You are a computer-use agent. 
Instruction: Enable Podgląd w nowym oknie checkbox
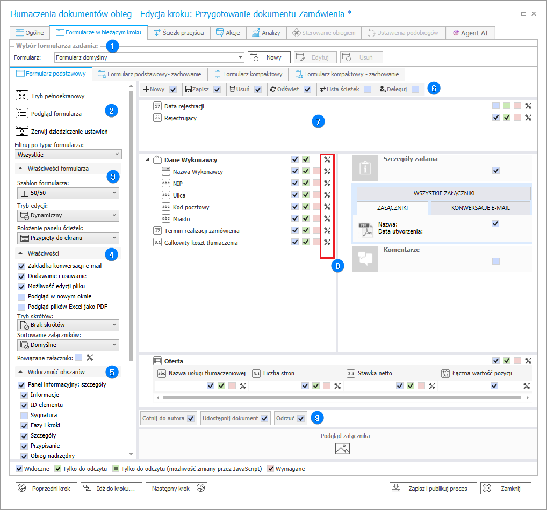21,296
